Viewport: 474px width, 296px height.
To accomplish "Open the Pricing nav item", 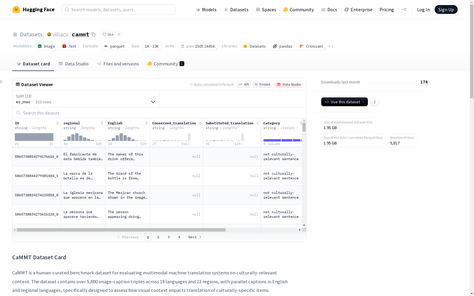I will (387, 9).
